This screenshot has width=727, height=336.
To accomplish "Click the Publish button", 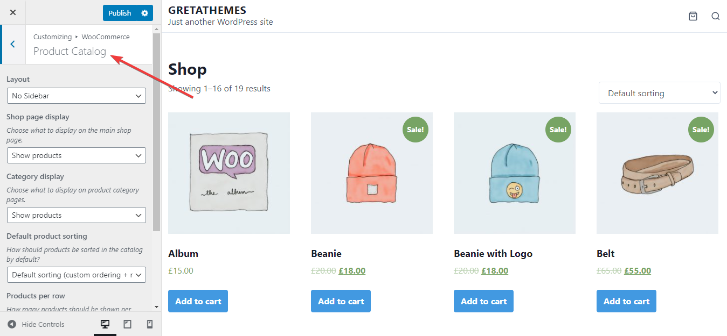I will click(120, 13).
